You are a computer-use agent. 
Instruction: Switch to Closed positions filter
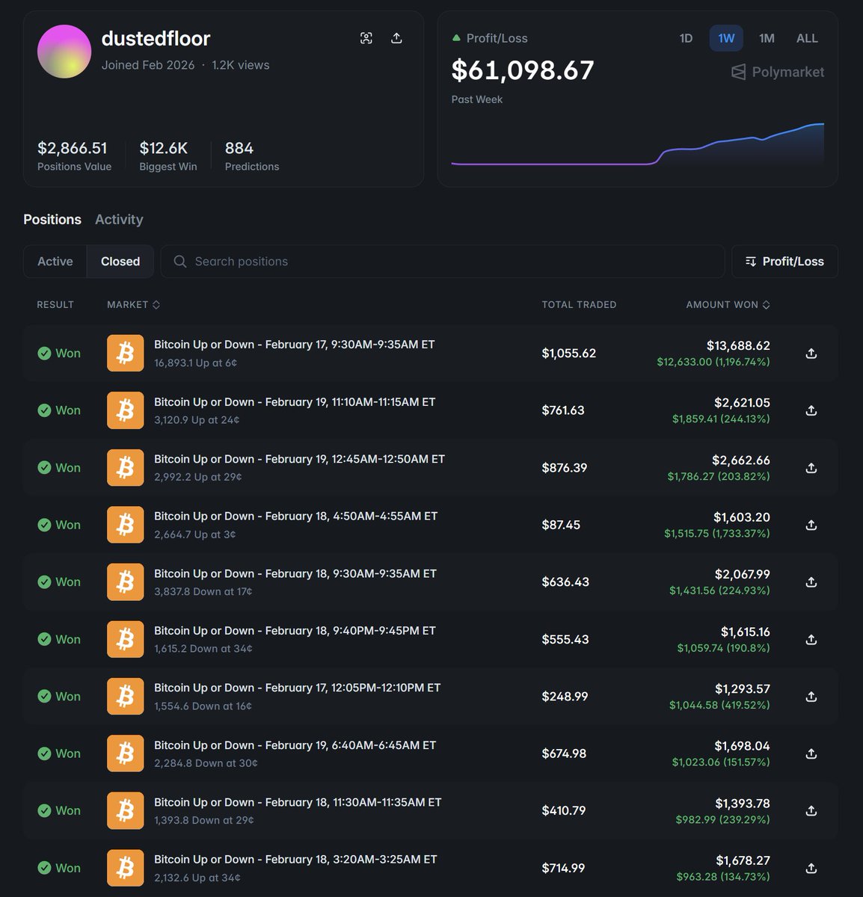[120, 262]
